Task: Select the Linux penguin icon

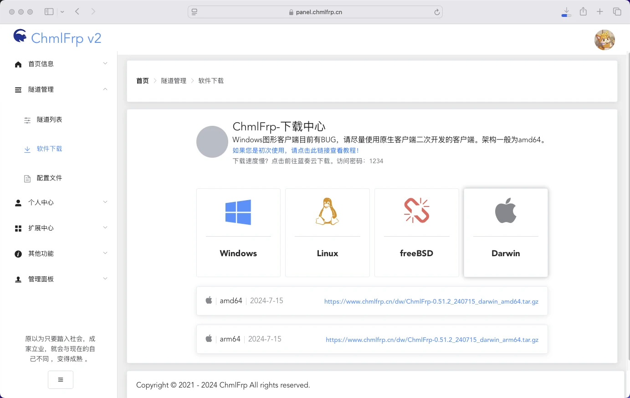Action: coord(327,211)
